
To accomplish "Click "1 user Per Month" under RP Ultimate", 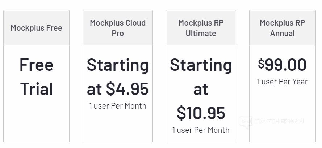I will [x=201, y=130].
